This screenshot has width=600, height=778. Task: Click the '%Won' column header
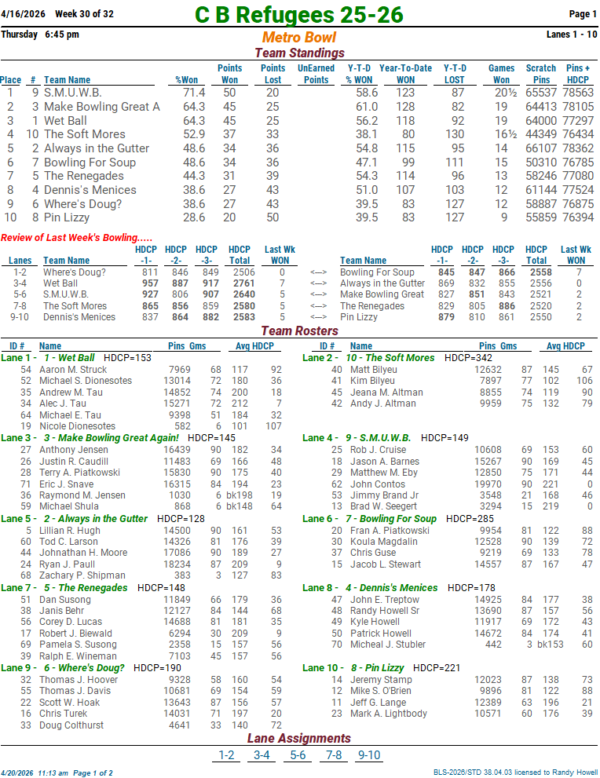[x=186, y=80]
